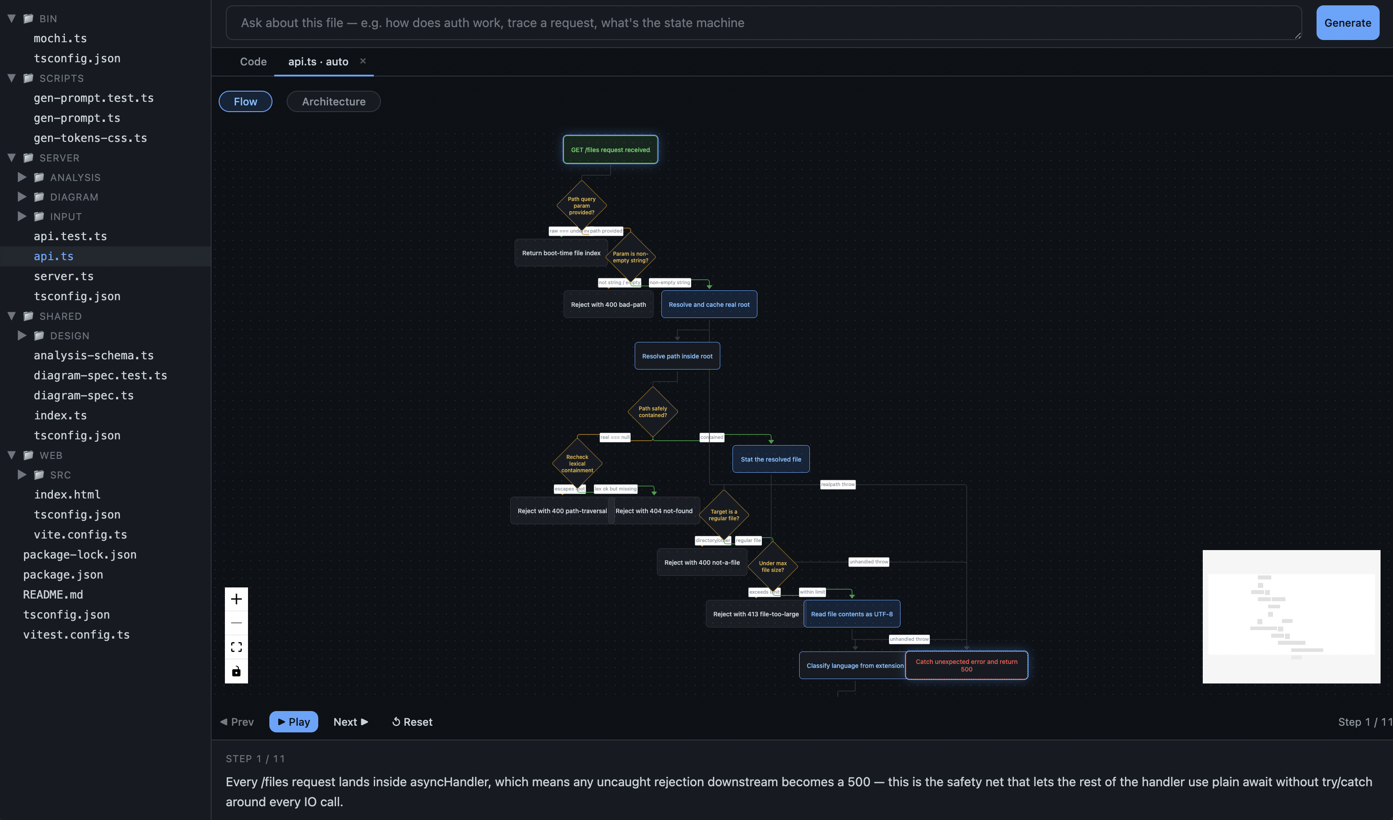Open package.json file
This screenshot has width=1393, height=820.
click(x=63, y=575)
